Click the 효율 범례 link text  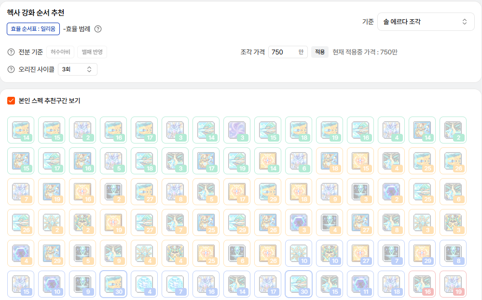(77, 29)
